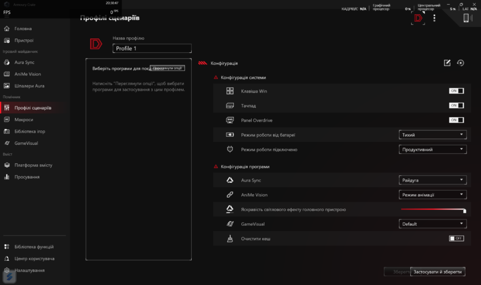Open GameVisual dropdown showing Default

click(x=433, y=224)
